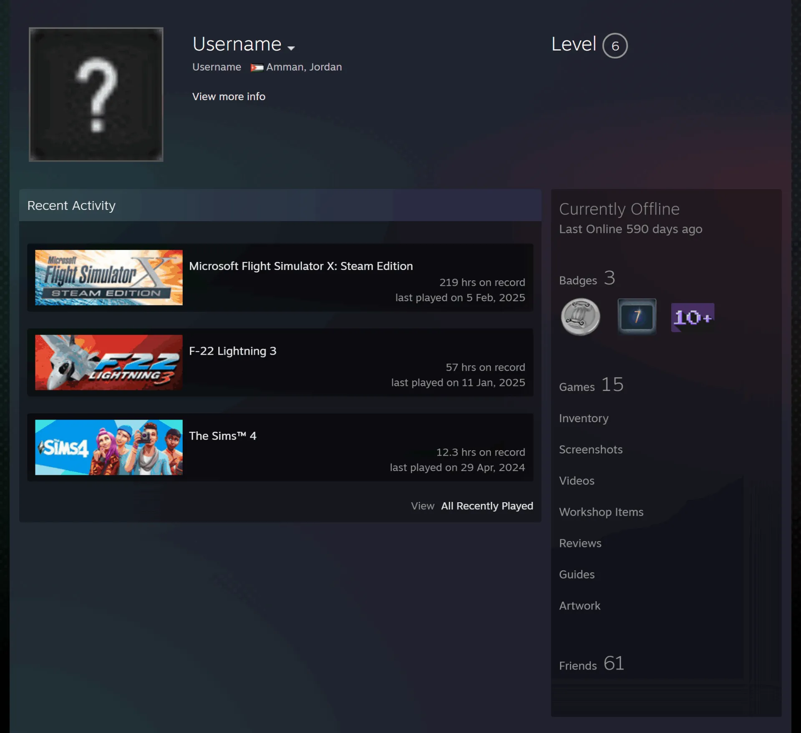The width and height of the screenshot is (801, 733).
Task: Click 'Last Online 590 days ago' text
Action: click(x=630, y=229)
